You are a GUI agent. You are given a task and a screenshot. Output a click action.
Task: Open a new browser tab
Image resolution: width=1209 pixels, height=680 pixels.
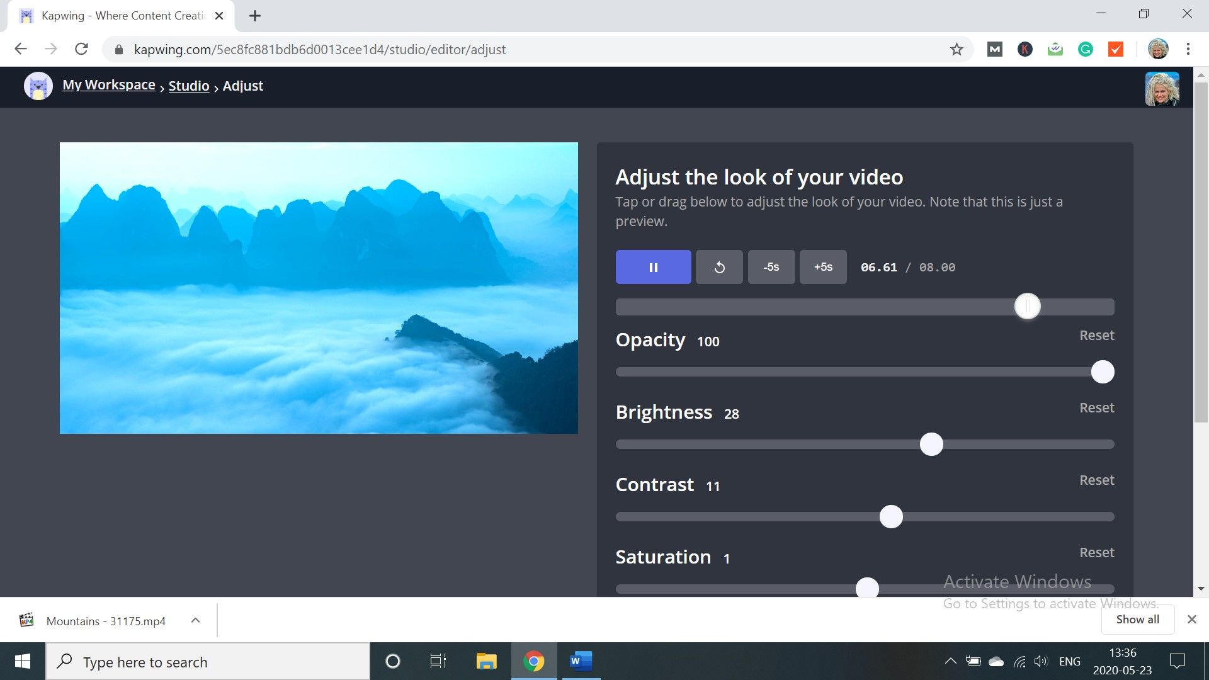pyautogui.click(x=255, y=16)
